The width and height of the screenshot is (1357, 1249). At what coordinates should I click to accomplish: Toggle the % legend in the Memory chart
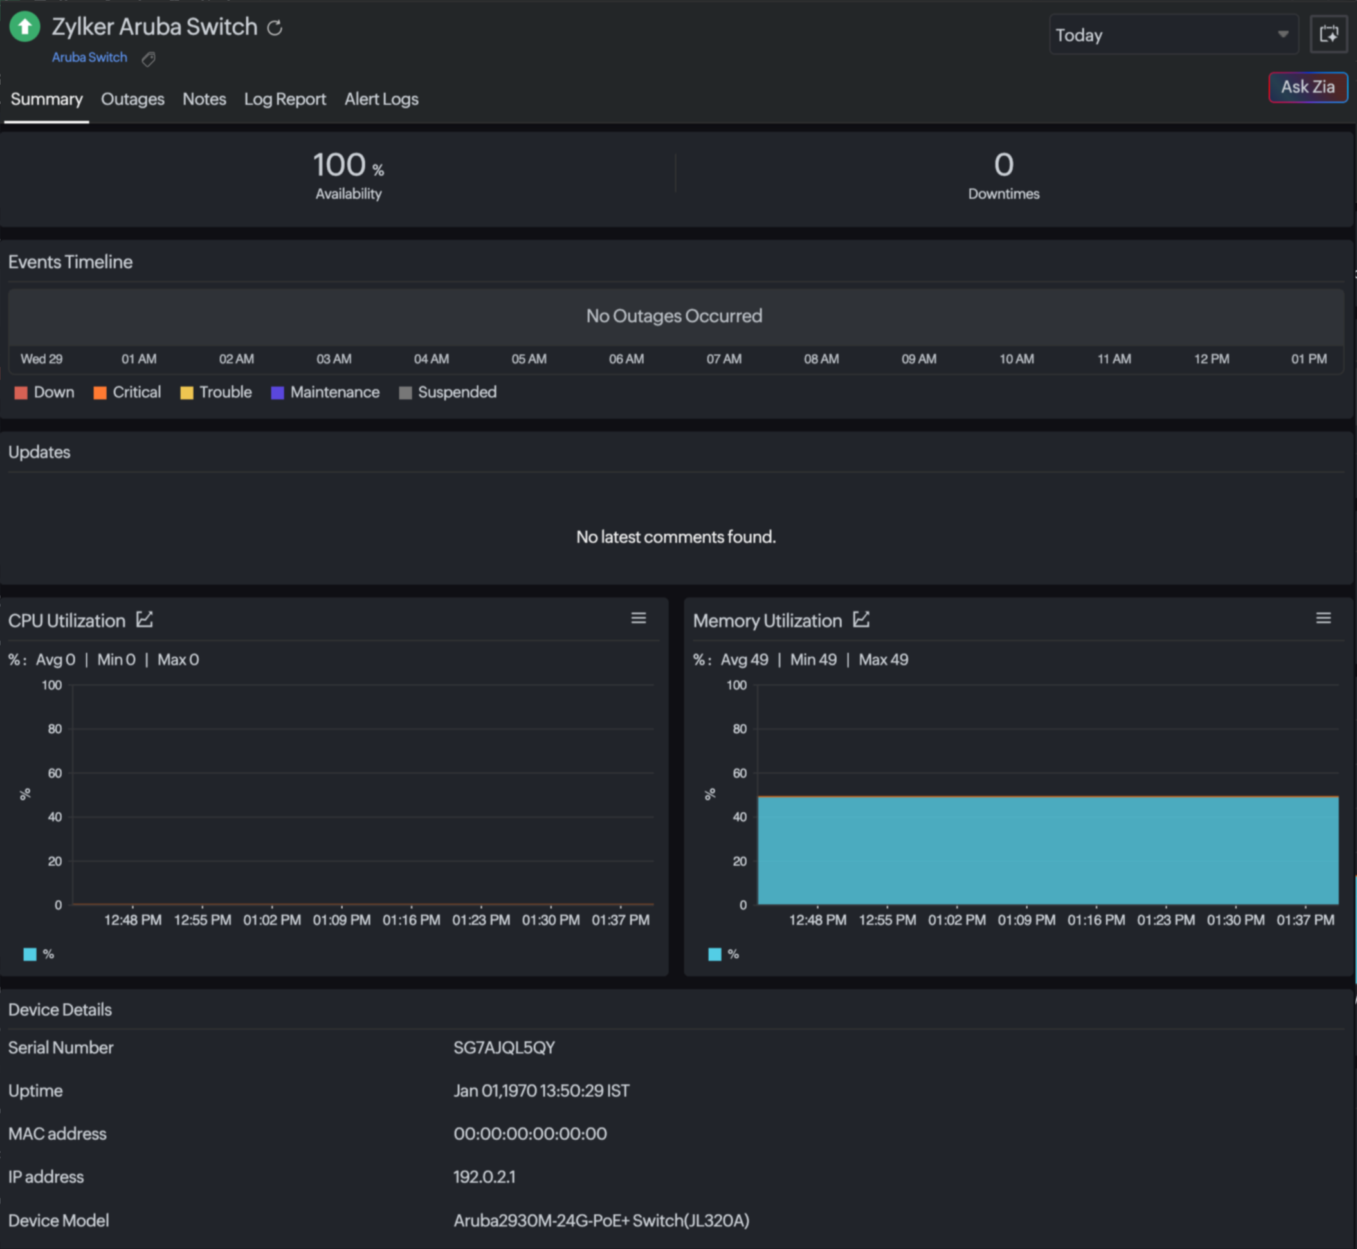coord(723,954)
